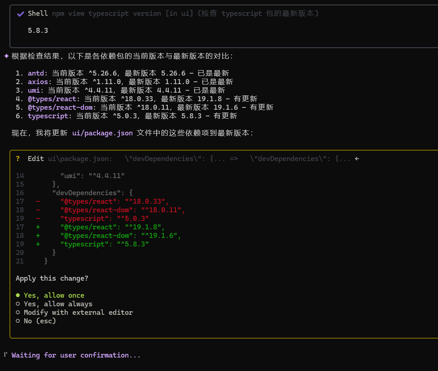Click the yellow question mark on the Edit panel

tap(17, 158)
